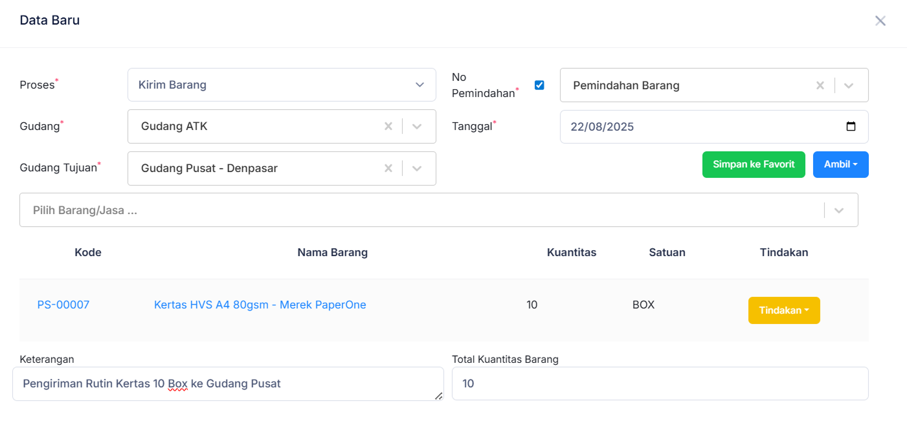
Task: Expand the Gudang dropdown arrow
Action: point(418,127)
